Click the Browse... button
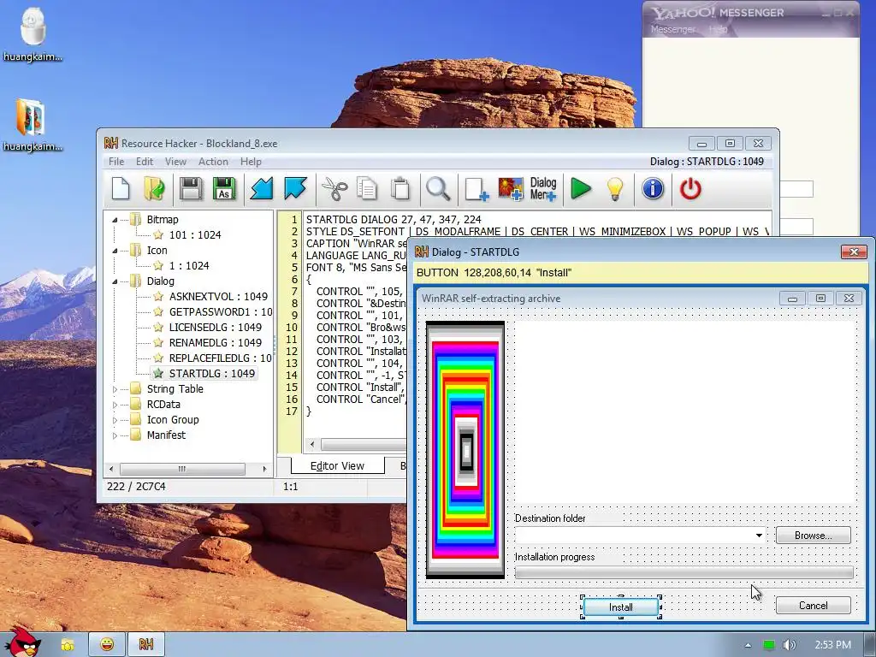Screen dimensions: 876x657 (x=813, y=536)
